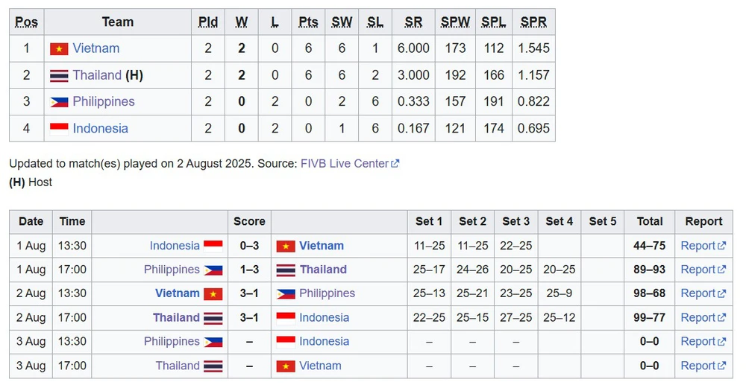This screenshot has height=385, width=746.
Task: Click Thailand flag in the 2 Aug 17:00 match
Action: tap(213, 317)
